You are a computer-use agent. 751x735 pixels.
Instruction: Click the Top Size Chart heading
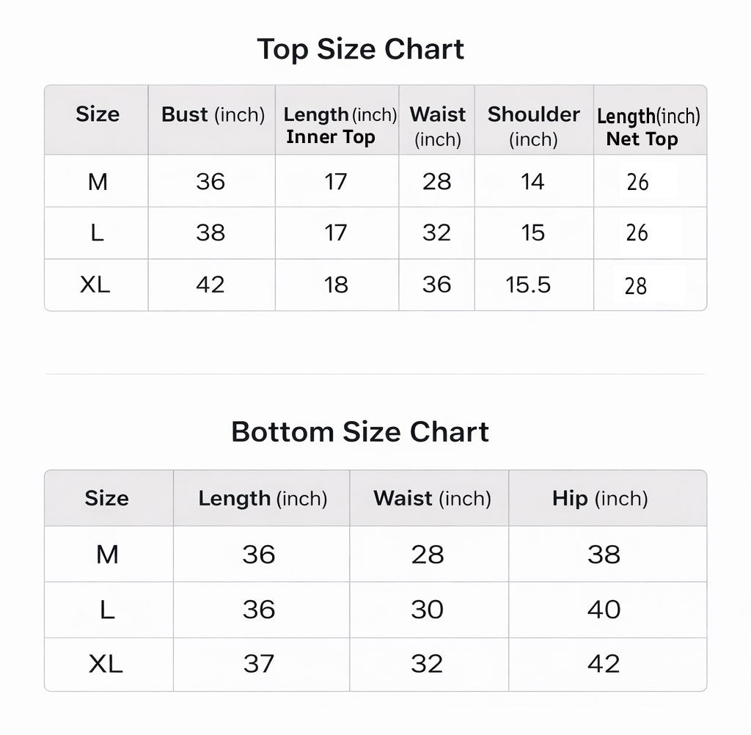[360, 49]
